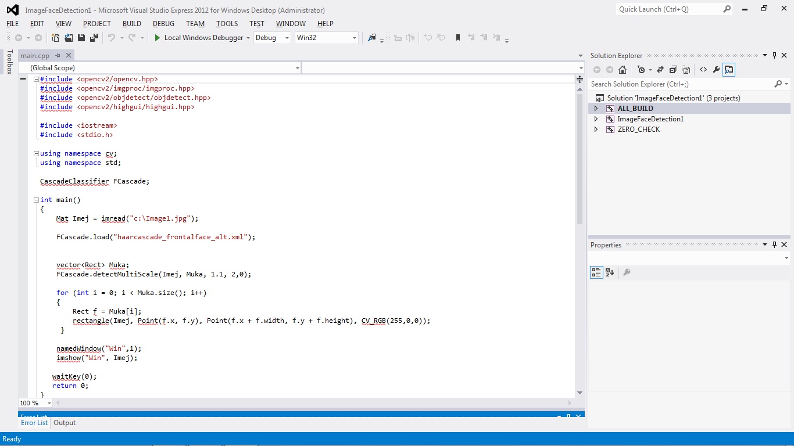Toggle a bookmark with the bookmark icon

click(458, 38)
